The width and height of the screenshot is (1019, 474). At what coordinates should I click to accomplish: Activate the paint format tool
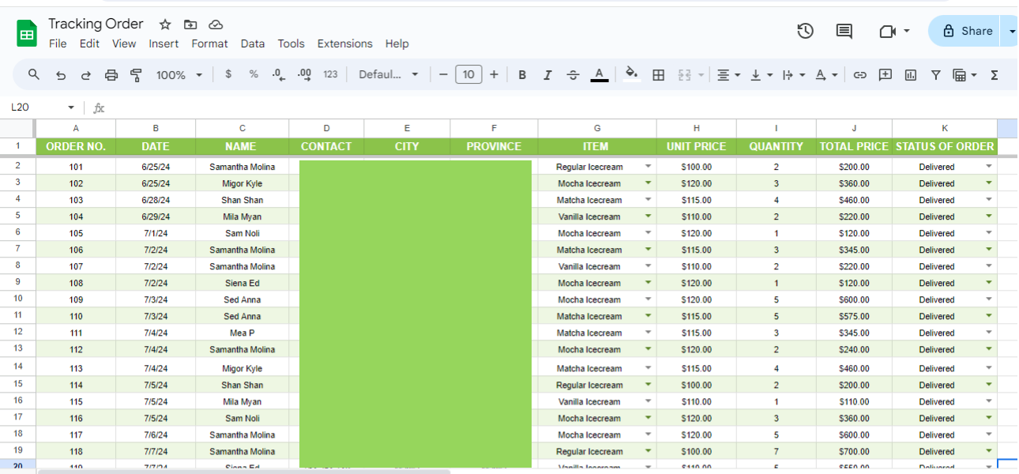pyautogui.click(x=136, y=75)
